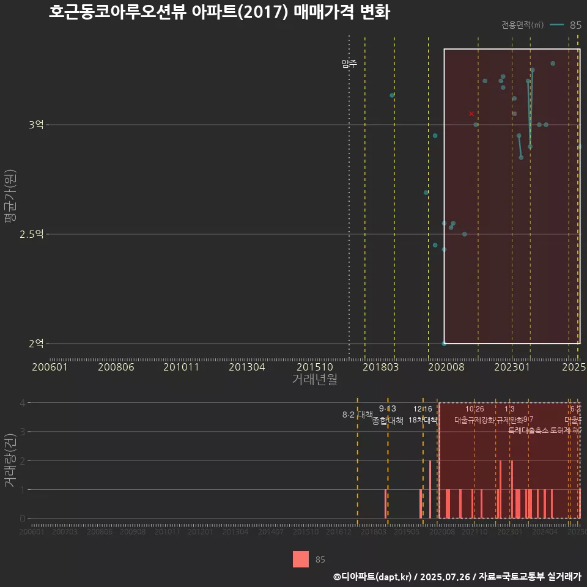Click the '1·3' policy date annotation
The height and width of the screenshot is (587, 587).
click(509, 409)
